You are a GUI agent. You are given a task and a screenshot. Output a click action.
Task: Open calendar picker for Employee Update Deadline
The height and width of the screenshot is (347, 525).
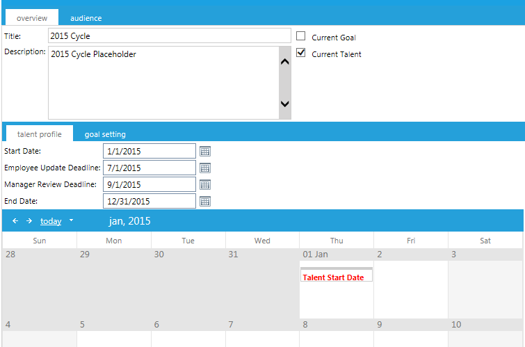click(x=205, y=168)
